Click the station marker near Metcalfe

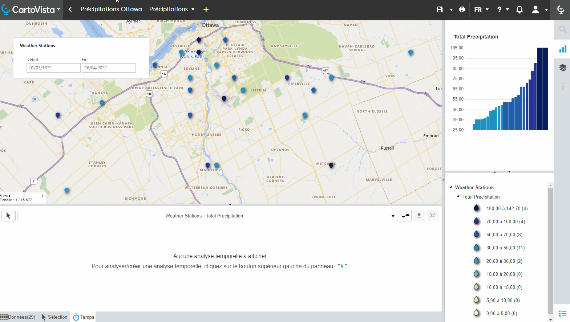click(331, 166)
